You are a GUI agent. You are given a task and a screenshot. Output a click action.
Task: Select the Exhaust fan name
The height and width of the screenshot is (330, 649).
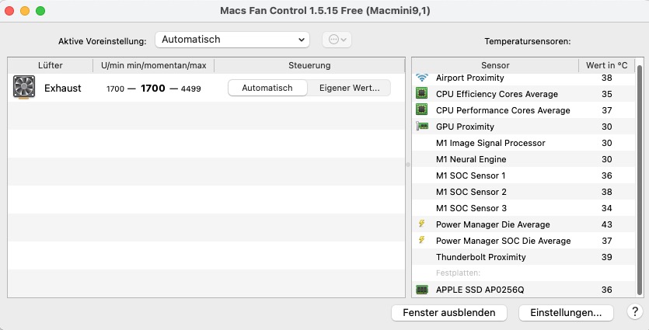click(63, 88)
